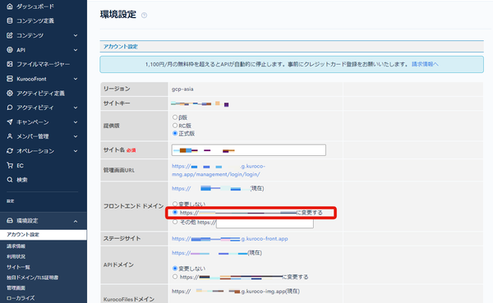This screenshot has width=493, height=303.
Task: Click the 環境設定 sidebar icon
Action: (x=10, y=221)
